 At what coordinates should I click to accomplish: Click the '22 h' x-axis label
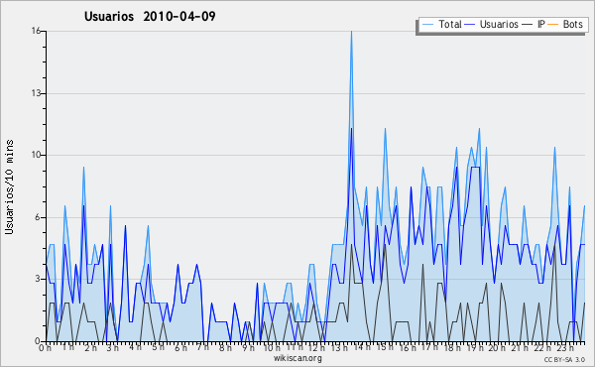click(x=542, y=348)
